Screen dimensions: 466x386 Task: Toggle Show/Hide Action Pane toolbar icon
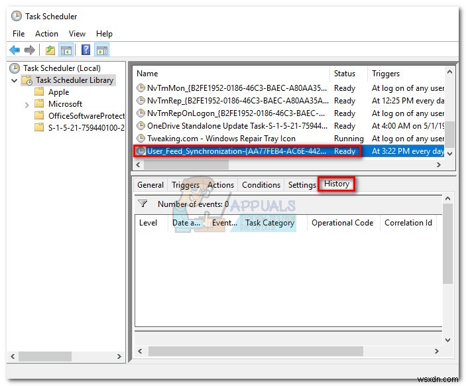(x=102, y=50)
